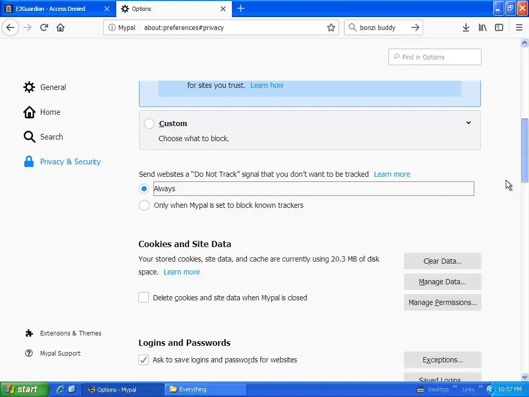Click the second quick launch icon in taskbar

coord(72,389)
